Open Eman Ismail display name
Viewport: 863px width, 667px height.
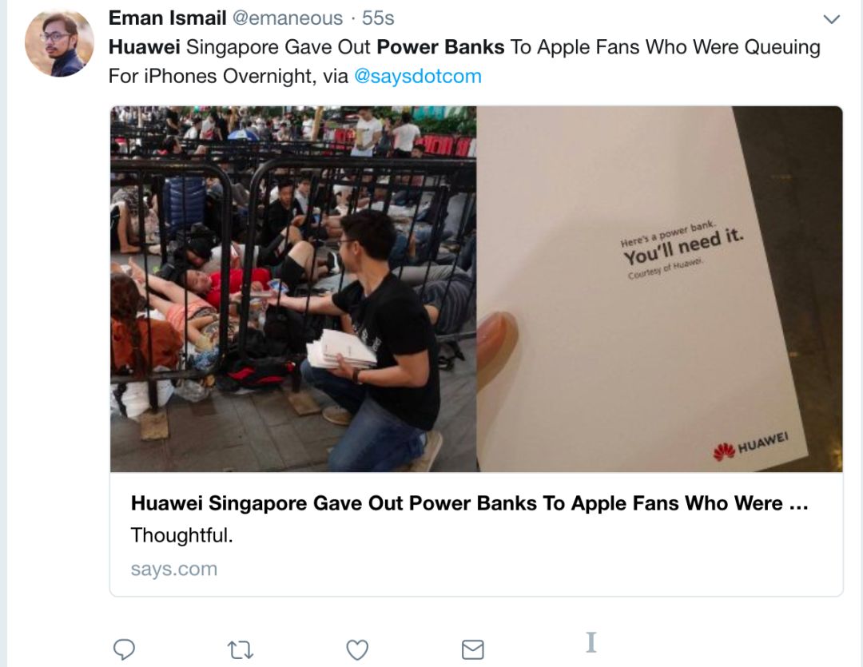(x=167, y=18)
